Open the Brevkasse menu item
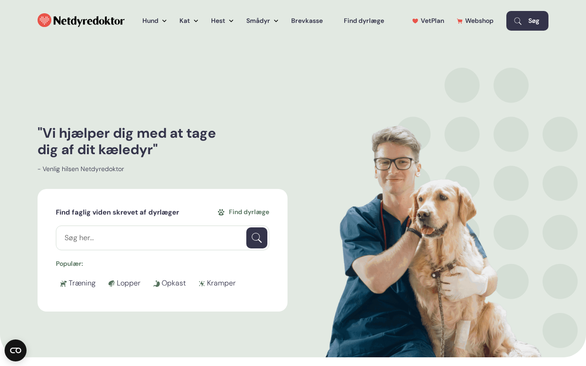586x366 pixels. (307, 21)
